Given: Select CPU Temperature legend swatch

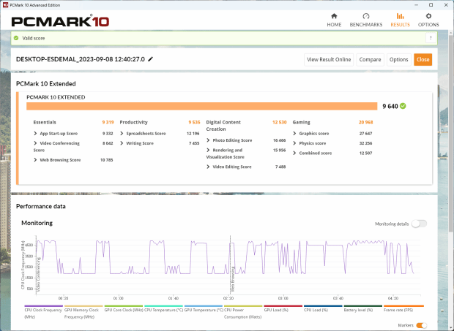Looking at the screenshot, I should 163,306.
